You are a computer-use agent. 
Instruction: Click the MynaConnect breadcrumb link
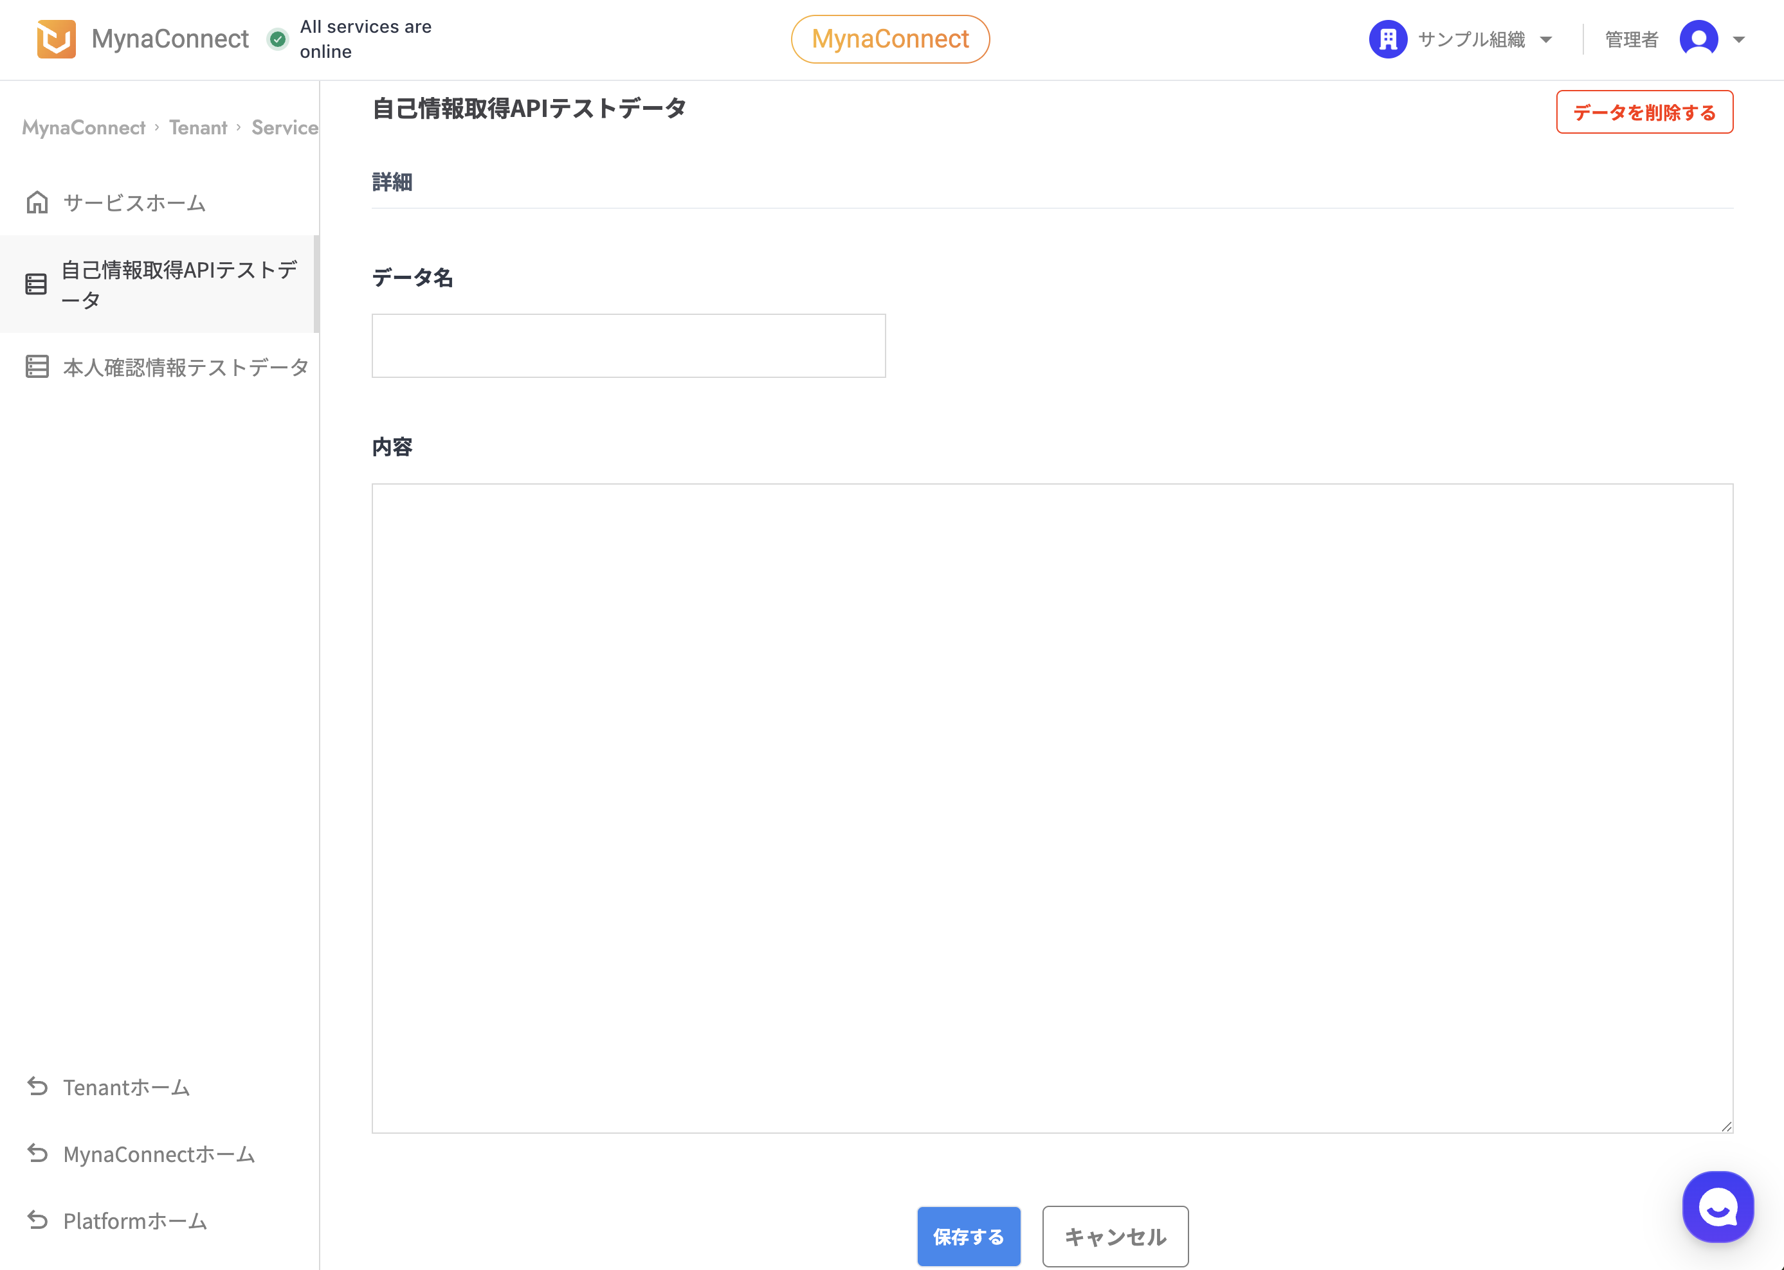pyautogui.click(x=84, y=127)
